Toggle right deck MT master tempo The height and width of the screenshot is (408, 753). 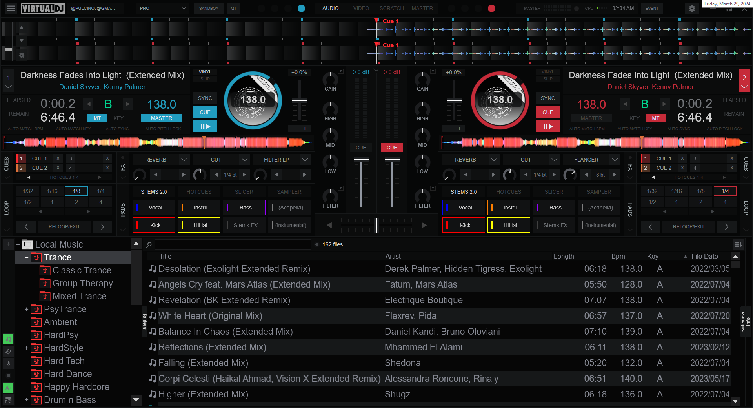click(655, 118)
